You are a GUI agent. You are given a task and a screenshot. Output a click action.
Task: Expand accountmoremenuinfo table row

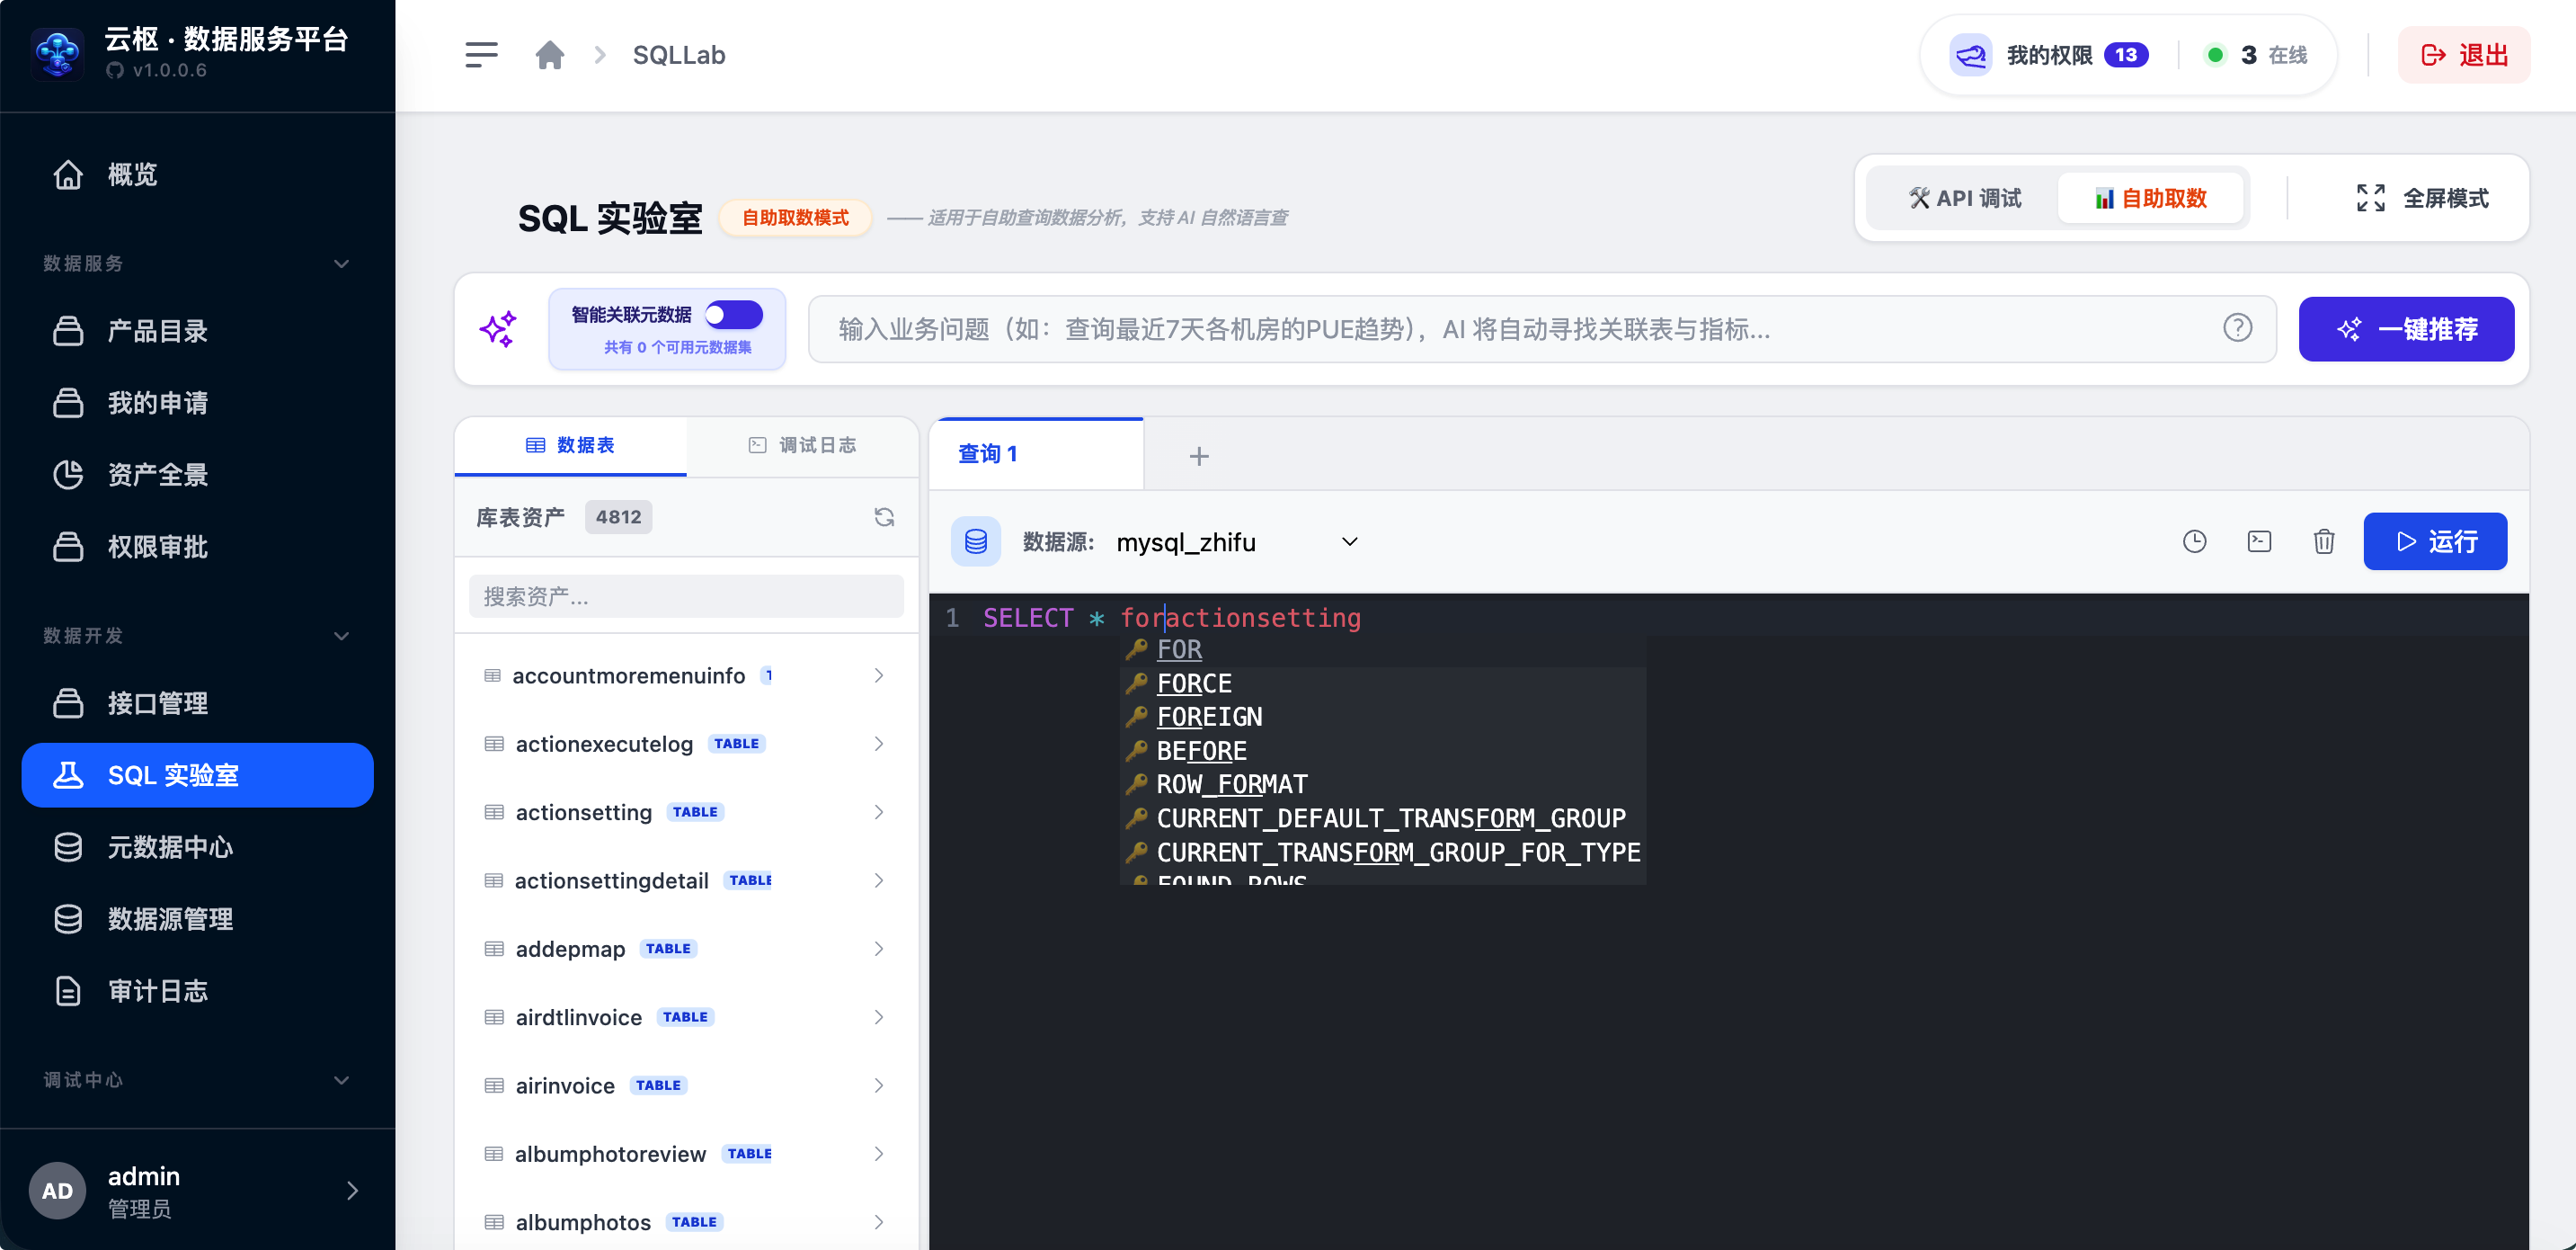pos(879,675)
